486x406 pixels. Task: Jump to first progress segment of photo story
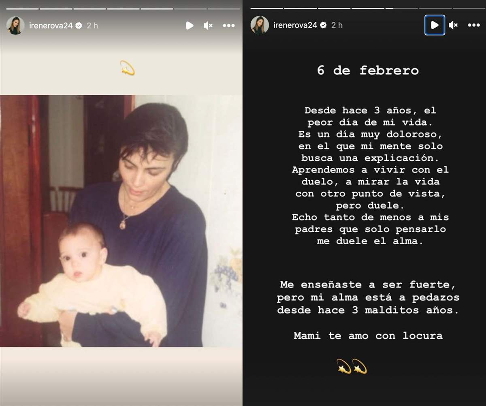click(22, 9)
